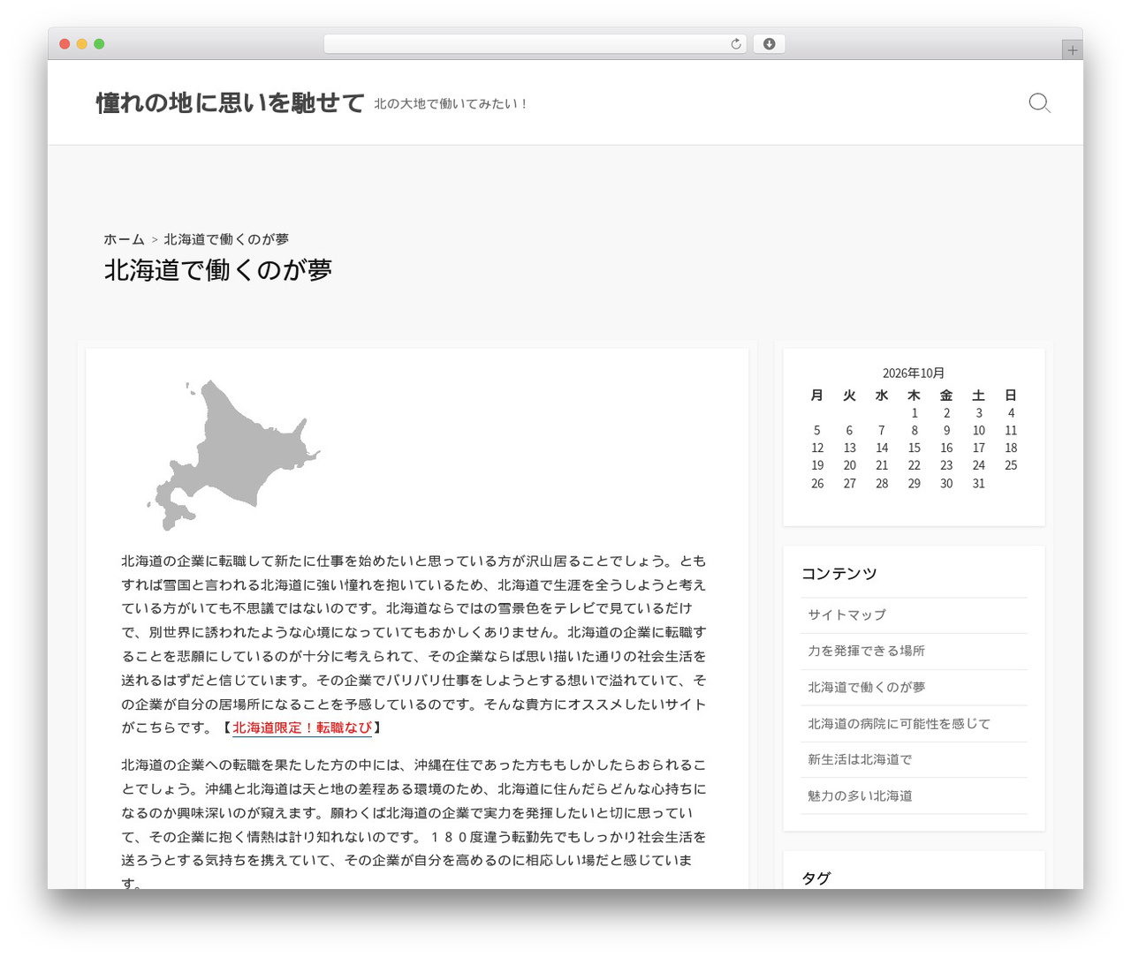The height and width of the screenshot is (957, 1131).
Task: Click the yellow minimize window button
Action: tap(81, 44)
